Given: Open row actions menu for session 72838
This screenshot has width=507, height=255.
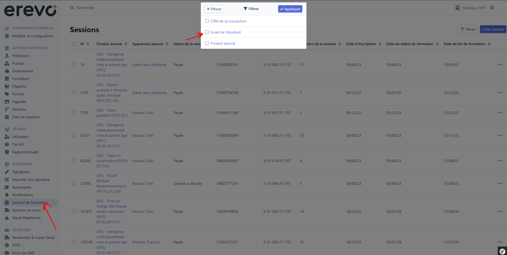Looking at the screenshot, I should [x=500, y=183].
